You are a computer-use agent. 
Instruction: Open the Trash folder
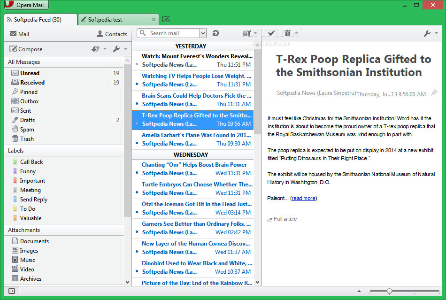(64, 139)
